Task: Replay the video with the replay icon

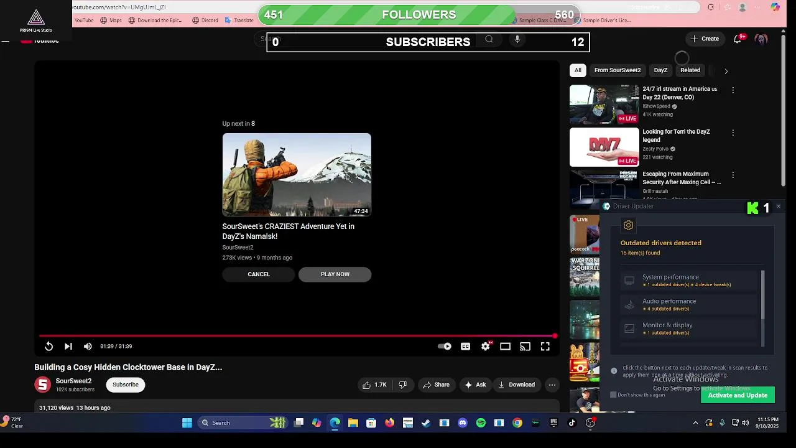Action: coord(49,347)
